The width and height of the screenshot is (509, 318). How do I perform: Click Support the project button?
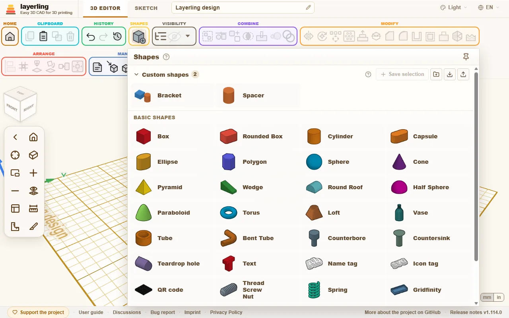pyautogui.click(x=38, y=312)
